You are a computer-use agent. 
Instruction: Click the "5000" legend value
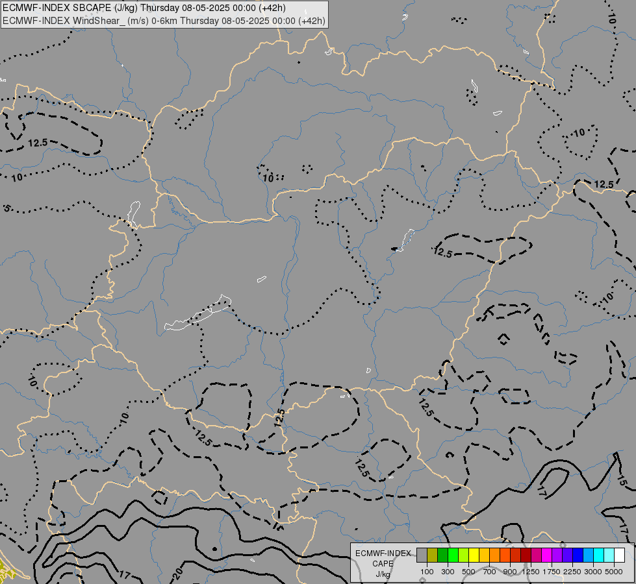(x=614, y=572)
